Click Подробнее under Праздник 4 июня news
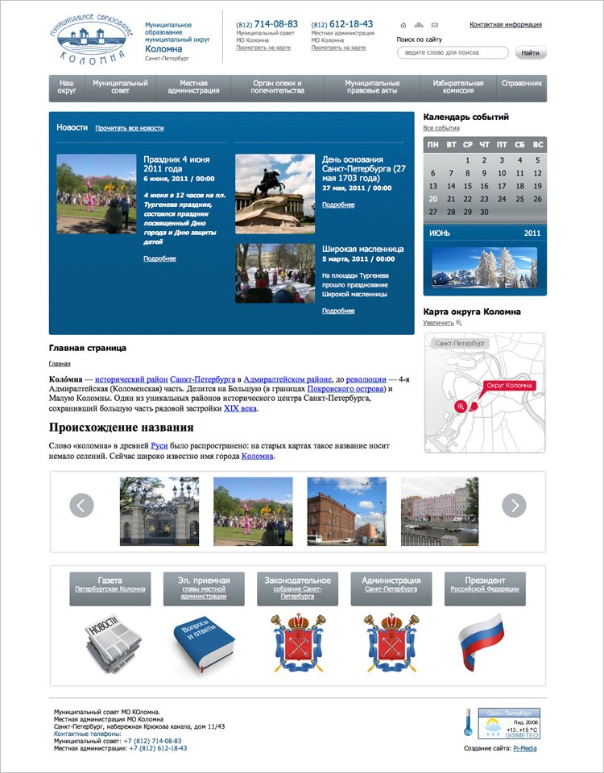 [159, 258]
